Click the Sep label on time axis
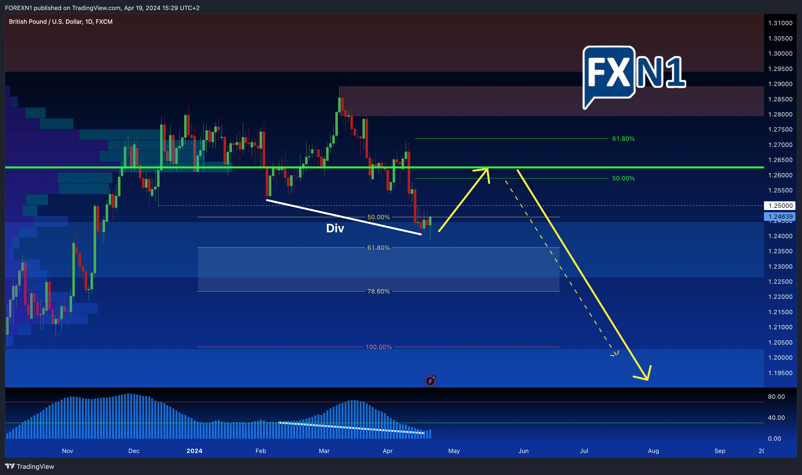Image resolution: width=802 pixels, height=475 pixels. click(720, 451)
